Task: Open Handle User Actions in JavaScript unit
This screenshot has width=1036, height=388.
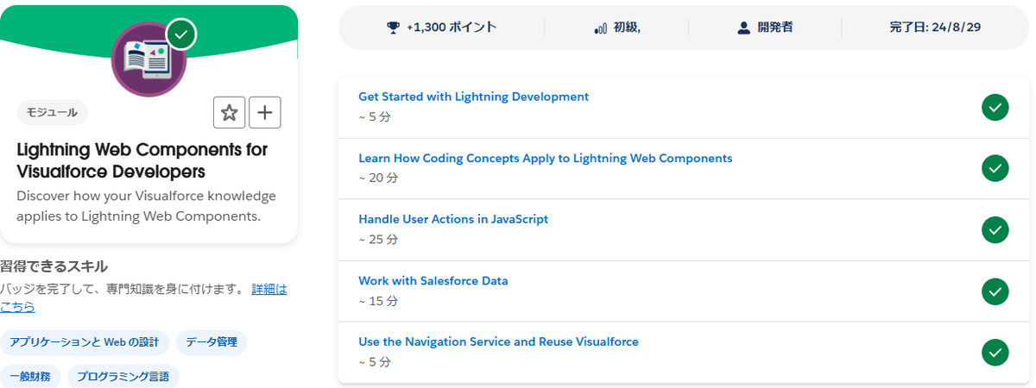Action: [453, 219]
